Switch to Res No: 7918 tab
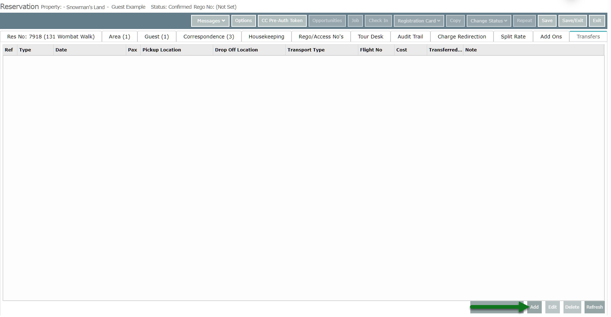The image size is (611, 317). (x=51, y=37)
